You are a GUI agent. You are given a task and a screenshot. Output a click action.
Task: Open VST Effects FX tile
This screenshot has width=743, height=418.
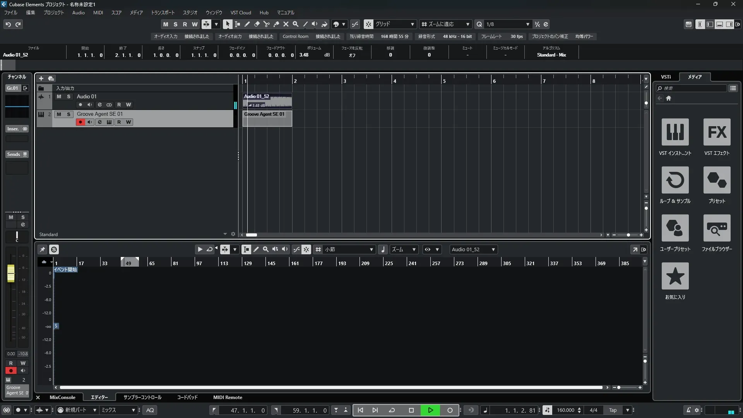pos(717,132)
